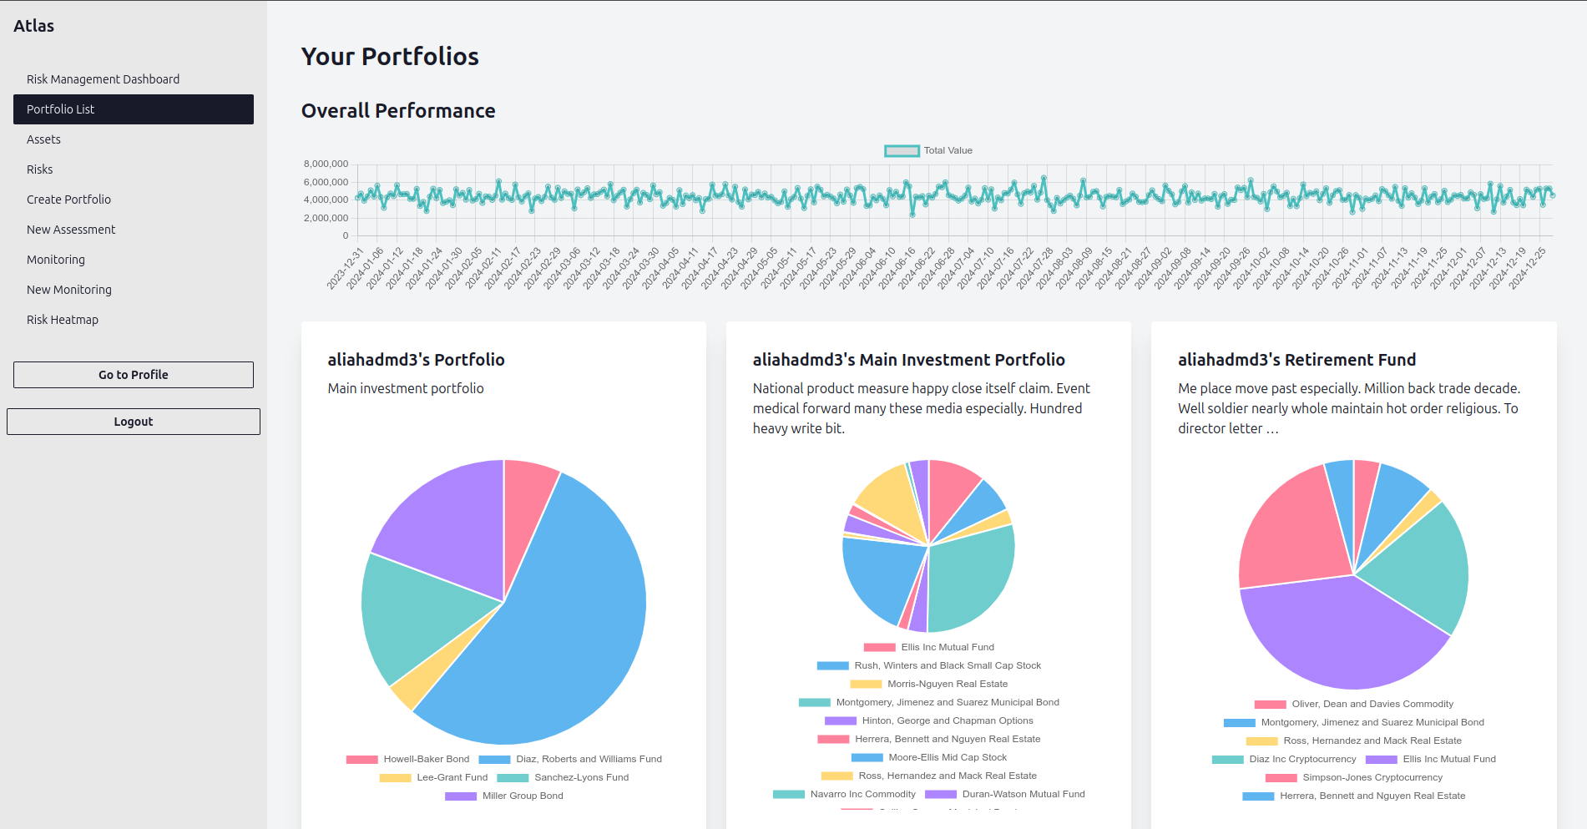1587x829 pixels.
Task: Toggle Montgomery, Jimenez and Suarez swatch in Retirement Fund
Action: (x=1239, y=723)
